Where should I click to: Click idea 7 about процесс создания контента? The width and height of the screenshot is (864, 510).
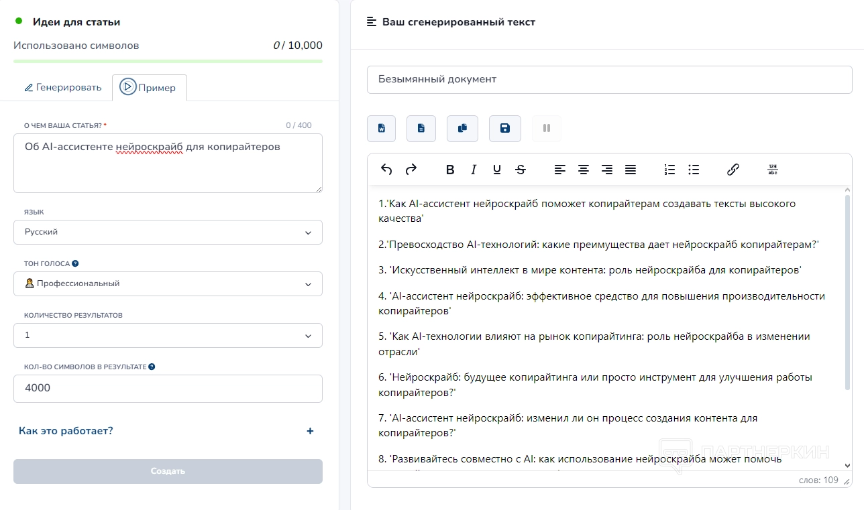click(568, 425)
